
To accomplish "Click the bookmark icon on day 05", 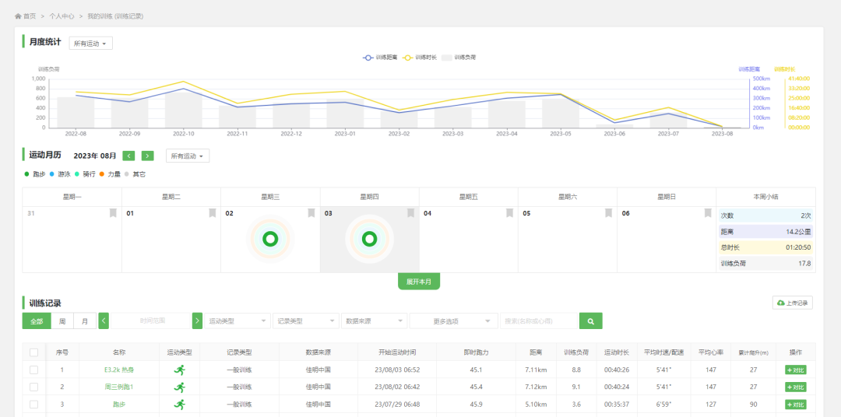I will [x=608, y=213].
